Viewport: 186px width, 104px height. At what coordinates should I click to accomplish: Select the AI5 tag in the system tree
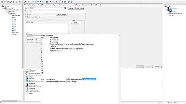point(15,25)
